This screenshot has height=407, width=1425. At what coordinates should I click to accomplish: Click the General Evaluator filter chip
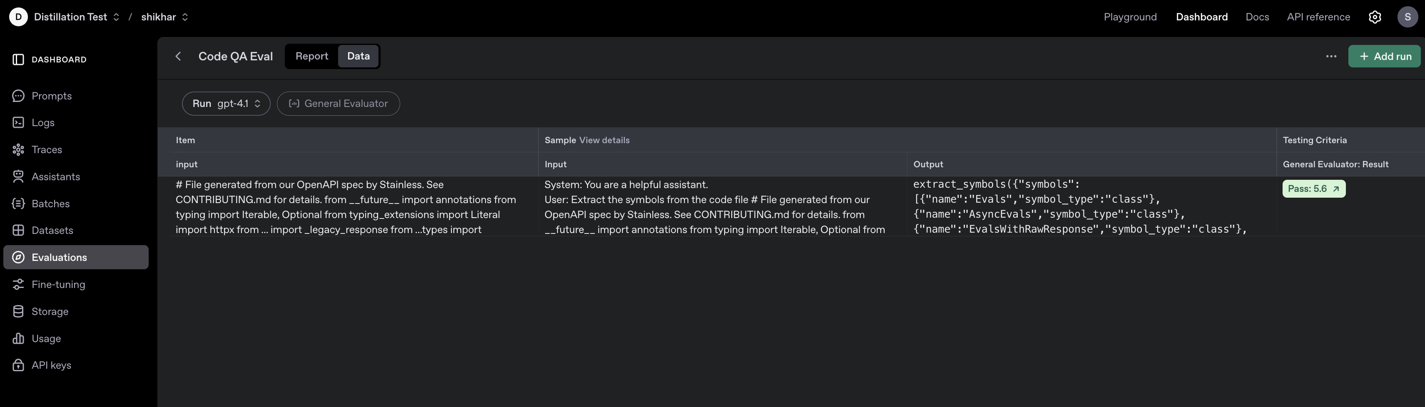(338, 103)
